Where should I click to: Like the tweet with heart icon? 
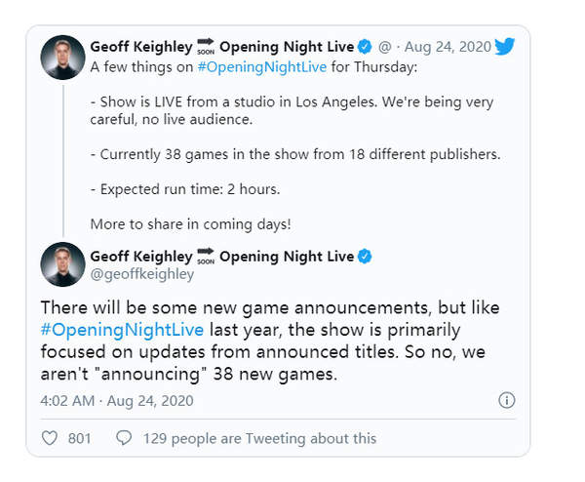50,438
